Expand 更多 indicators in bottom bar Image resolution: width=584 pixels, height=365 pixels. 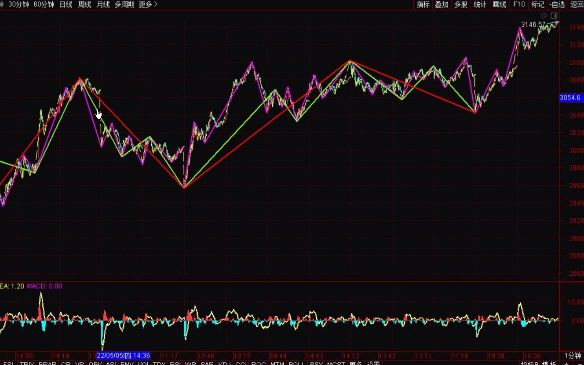[355, 364]
